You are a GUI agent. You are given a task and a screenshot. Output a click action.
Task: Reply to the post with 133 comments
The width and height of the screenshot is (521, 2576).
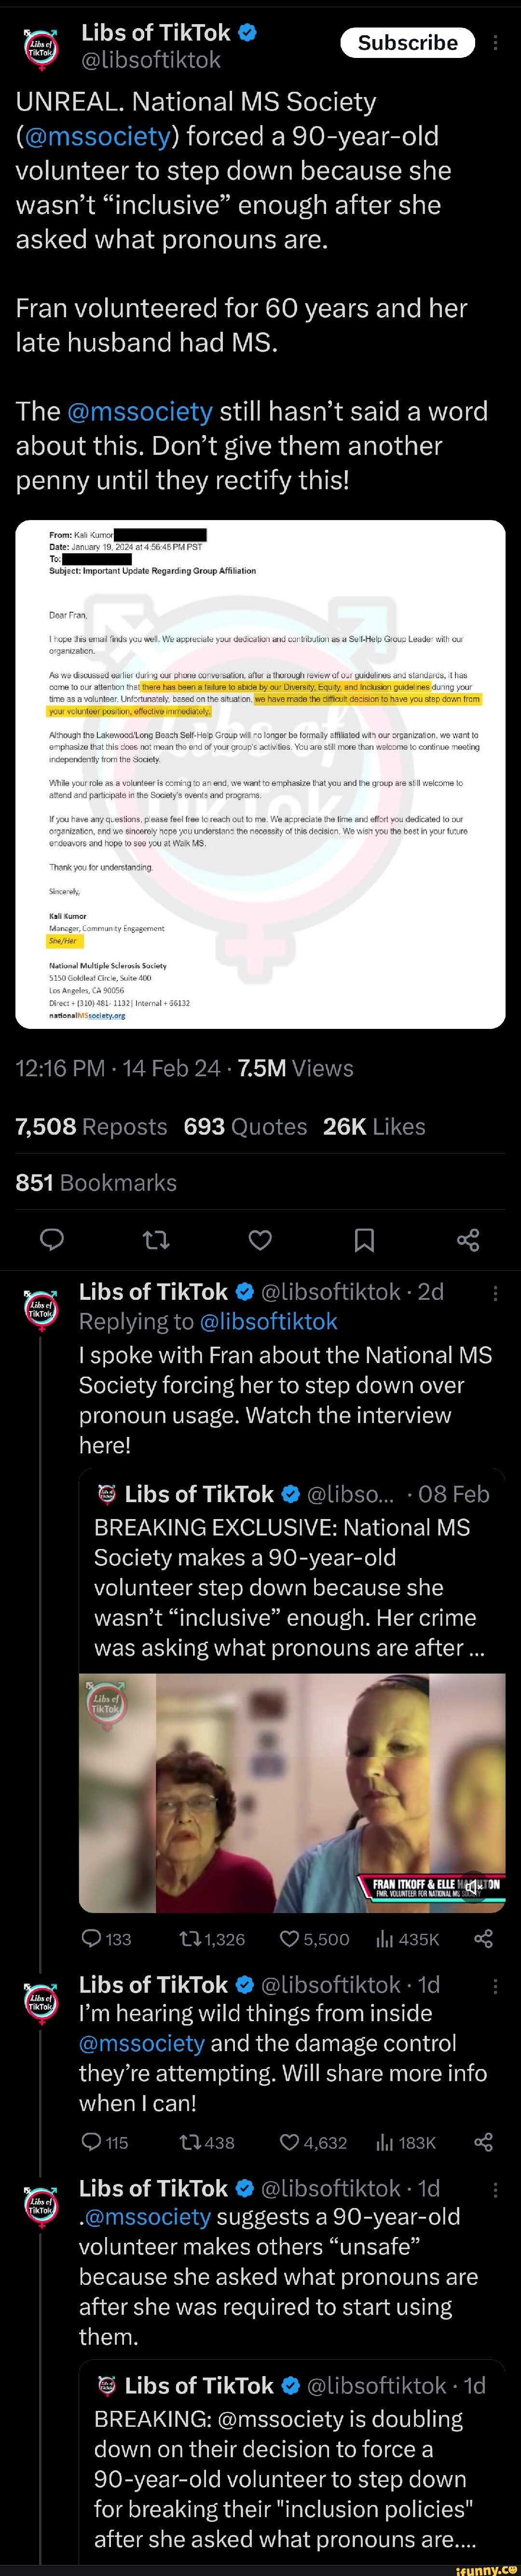point(106,1939)
